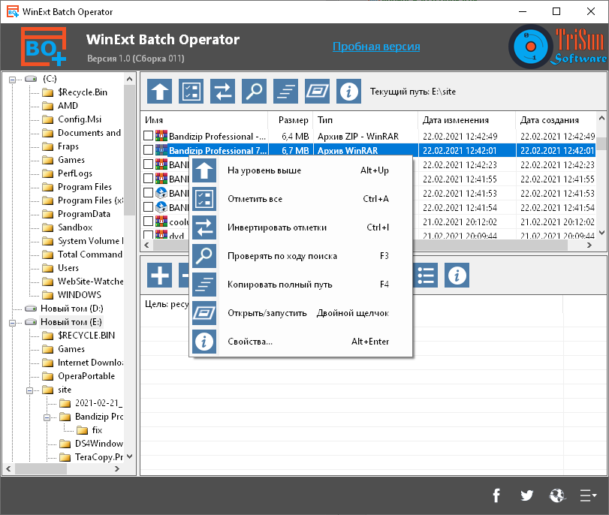The image size is (609, 515).
Task: Select the OperaPortable folder in tree
Action: click(x=86, y=376)
